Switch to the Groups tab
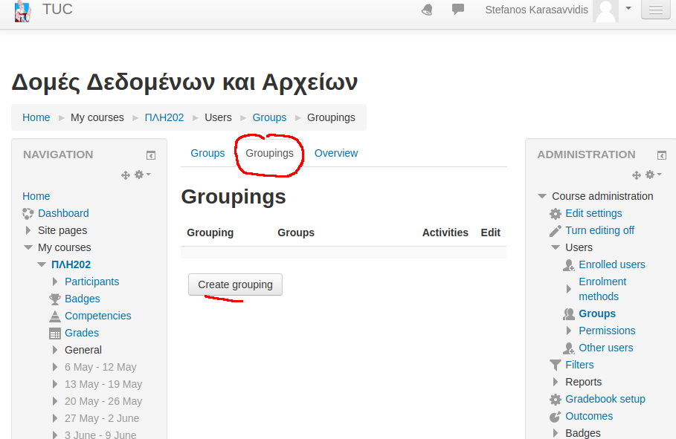Viewport: 676px width, 439px height. 207,153
